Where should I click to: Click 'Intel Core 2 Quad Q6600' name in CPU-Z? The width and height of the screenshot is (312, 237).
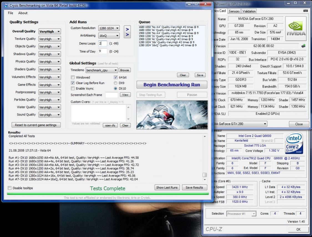255,136
